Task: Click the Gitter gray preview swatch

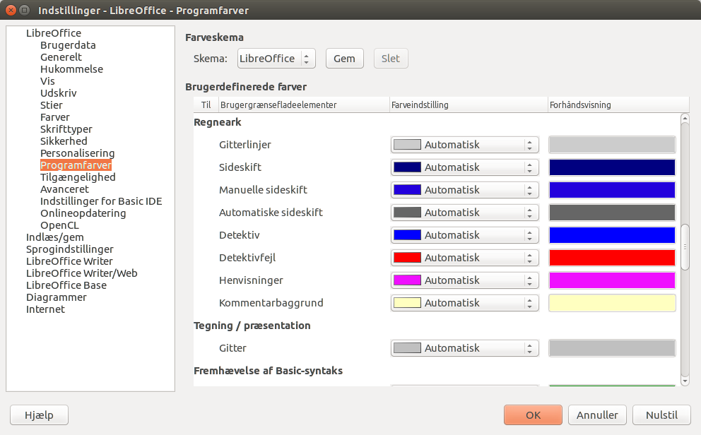Action: (x=612, y=348)
